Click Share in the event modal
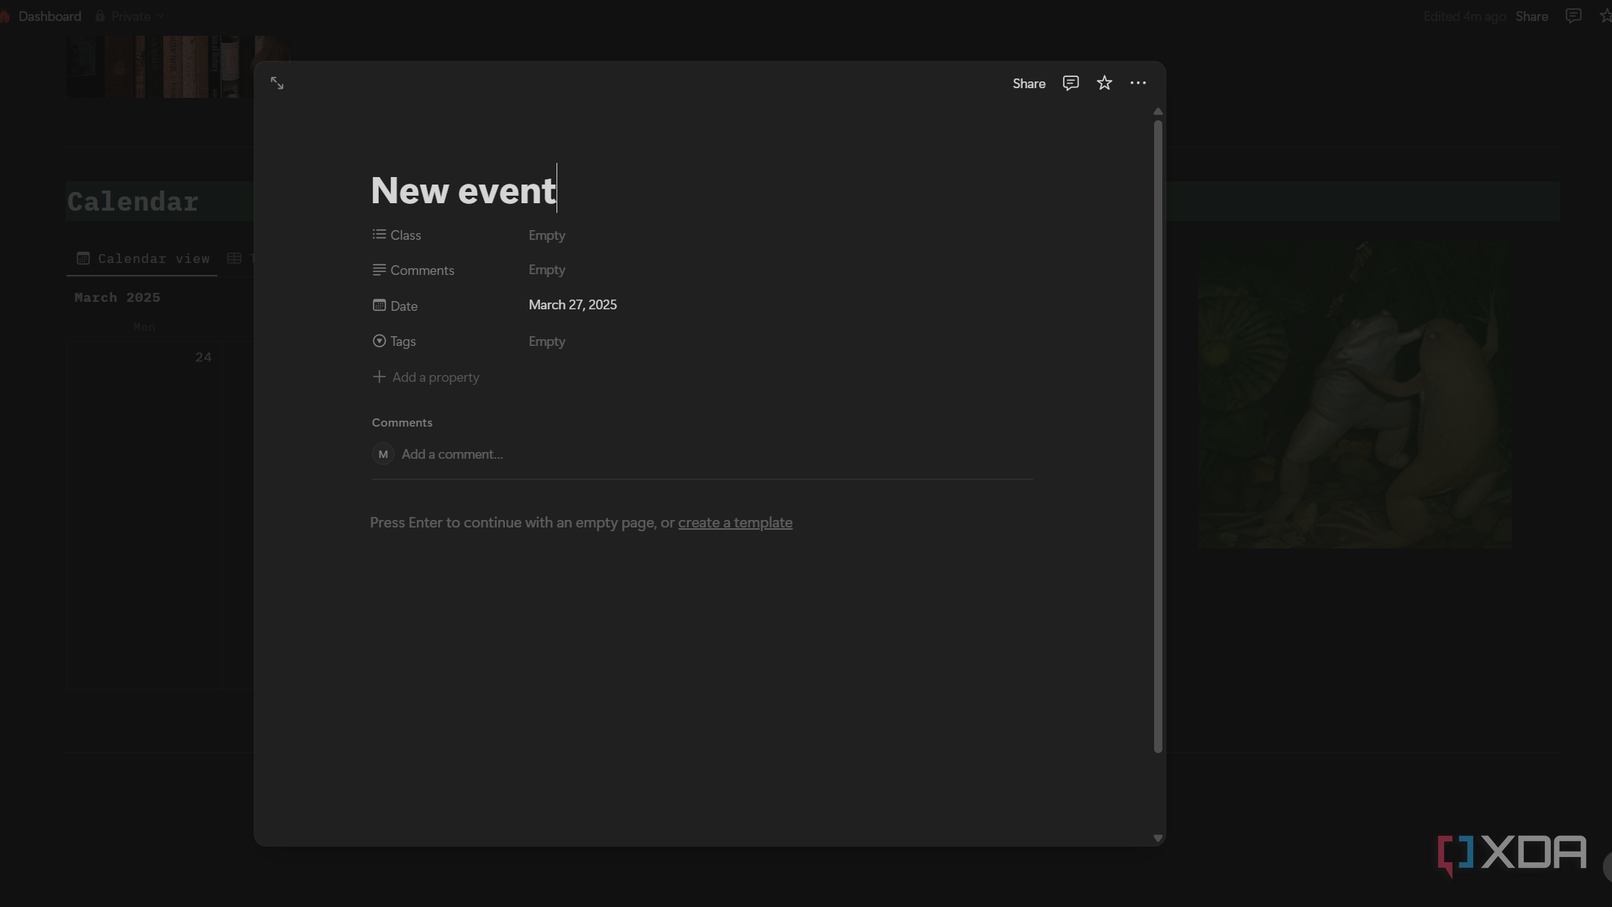 click(1029, 84)
